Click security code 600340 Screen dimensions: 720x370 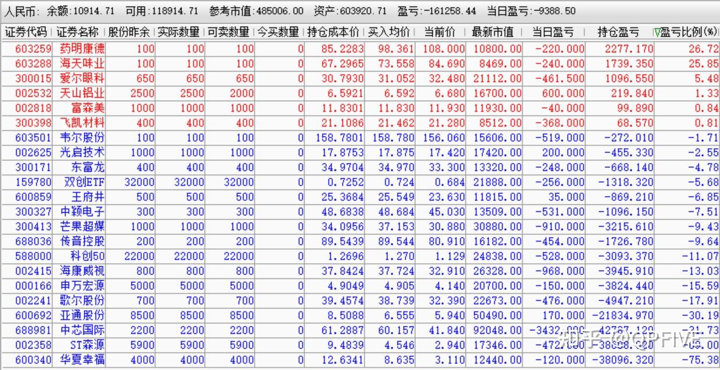[33, 360]
